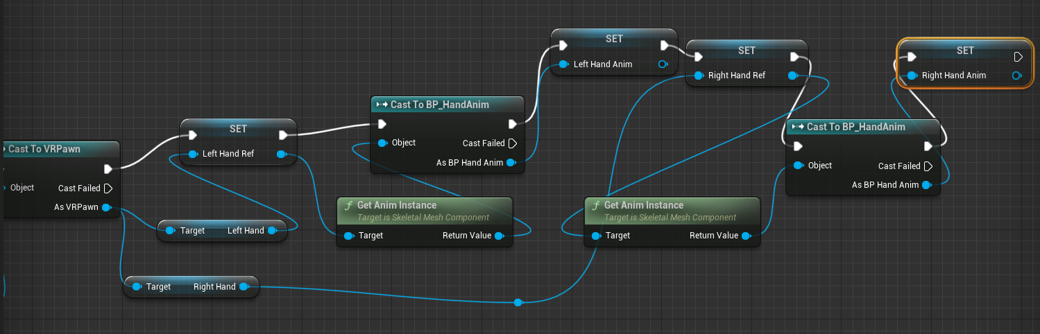Click exec output of cast feeding SET Left Hand Anim
This screenshot has height=334, width=1040.
513,125
